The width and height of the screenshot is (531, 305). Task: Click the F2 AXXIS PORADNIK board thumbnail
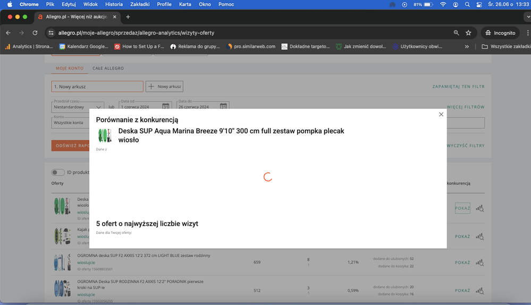(x=62, y=289)
